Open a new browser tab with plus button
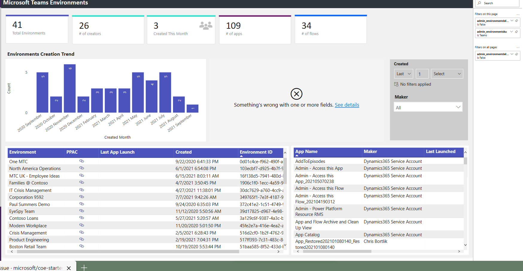 point(84,267)
